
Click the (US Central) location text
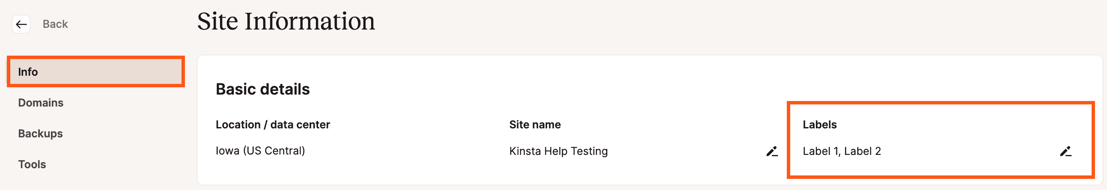point(274,151)
